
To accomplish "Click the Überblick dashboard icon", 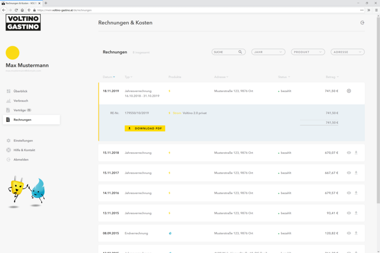I will coord(9,91).
